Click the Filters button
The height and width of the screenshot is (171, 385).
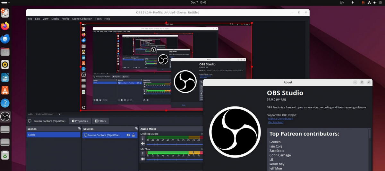click(x=100, y=121)
